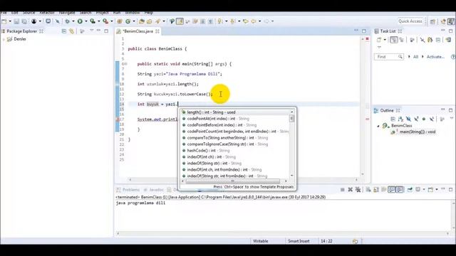The height and width of the screenshot is (256, 456).
Task: Expand the Dersler project node
Action: 4,39
